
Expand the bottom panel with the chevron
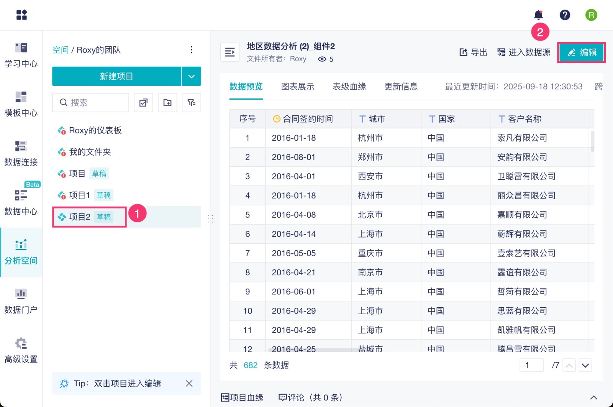tap(593, 397)
